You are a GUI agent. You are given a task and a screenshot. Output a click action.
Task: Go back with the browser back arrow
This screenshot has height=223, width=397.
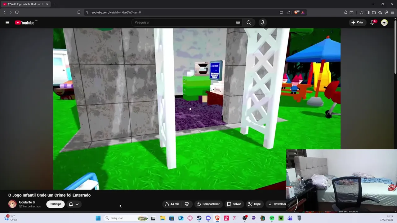click(x=5, y=12)
